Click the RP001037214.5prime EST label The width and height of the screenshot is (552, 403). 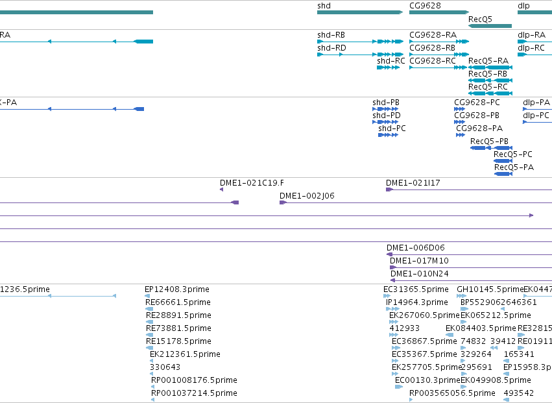click(195, 394)
